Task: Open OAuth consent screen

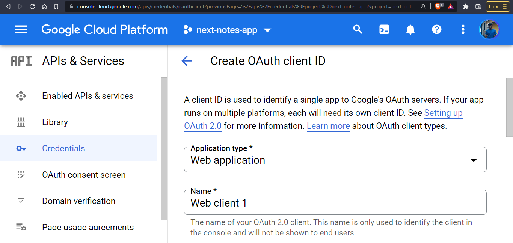Action: 78,175
